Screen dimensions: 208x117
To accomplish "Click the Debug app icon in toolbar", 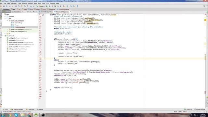I will 50,6.
